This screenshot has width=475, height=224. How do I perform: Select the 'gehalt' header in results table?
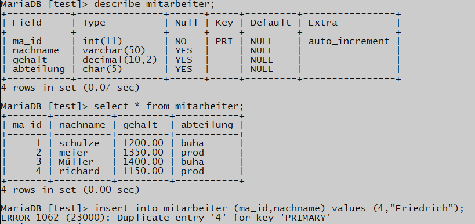coord(140,125)
